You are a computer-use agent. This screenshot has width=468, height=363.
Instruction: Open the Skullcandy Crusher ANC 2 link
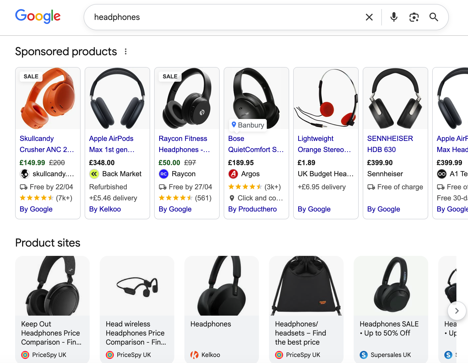(x=47, y=144)
